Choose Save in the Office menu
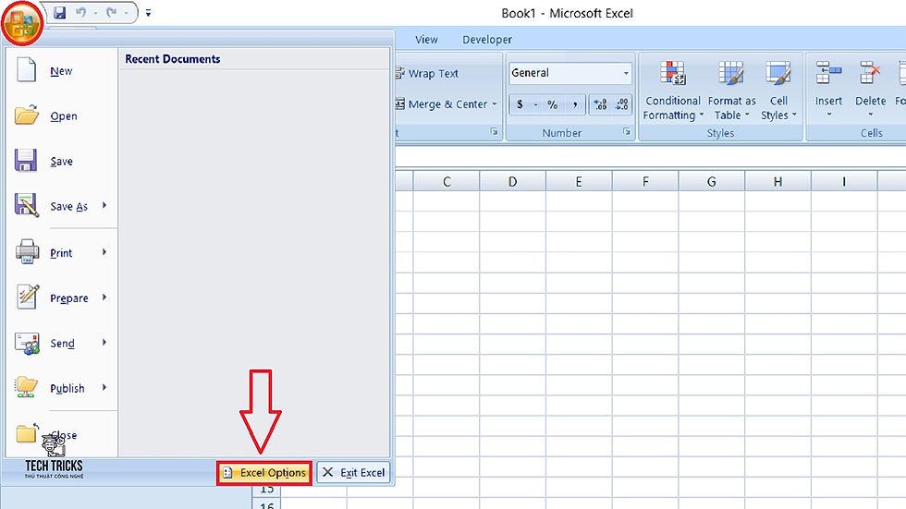This screenshot has height=509, width=906. click(x=61, y=161)
